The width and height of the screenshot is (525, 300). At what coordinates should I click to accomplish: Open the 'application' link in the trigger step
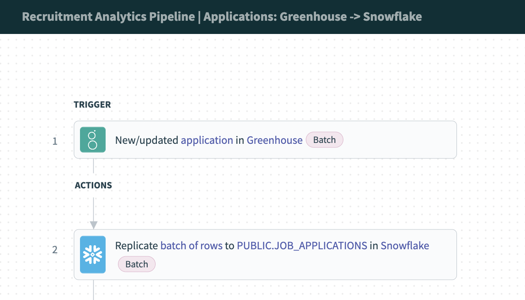pyautogui.click(x=207, y=140)
